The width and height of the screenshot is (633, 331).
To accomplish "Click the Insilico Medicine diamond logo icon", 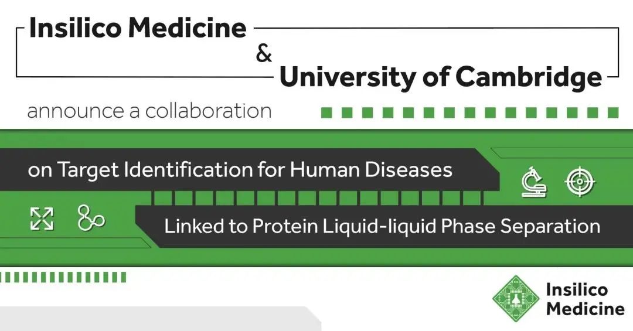I will (x=515, y=298).
